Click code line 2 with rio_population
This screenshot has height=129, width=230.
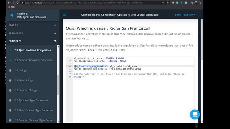[100, 61]
